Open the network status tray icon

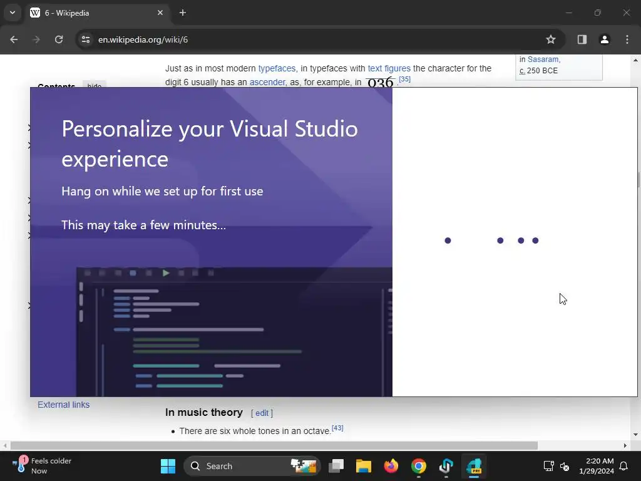coord(548,466)
